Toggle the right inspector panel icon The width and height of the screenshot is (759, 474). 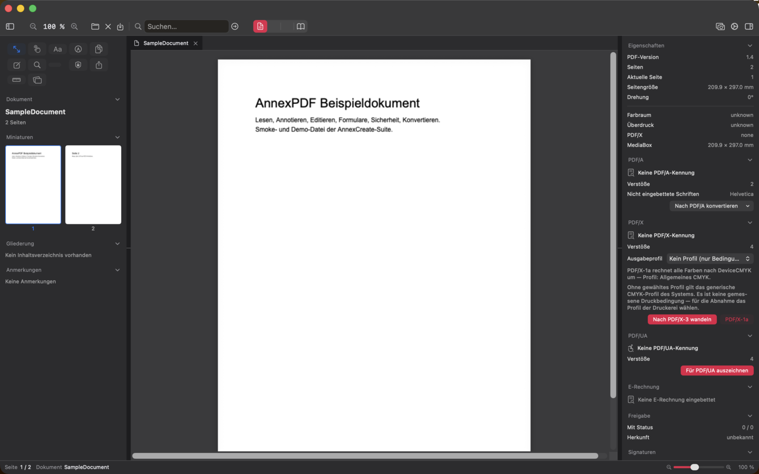749,26
